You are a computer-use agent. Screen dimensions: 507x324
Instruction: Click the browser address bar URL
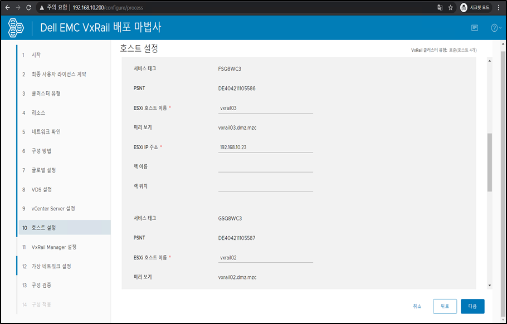coord(108,7)
